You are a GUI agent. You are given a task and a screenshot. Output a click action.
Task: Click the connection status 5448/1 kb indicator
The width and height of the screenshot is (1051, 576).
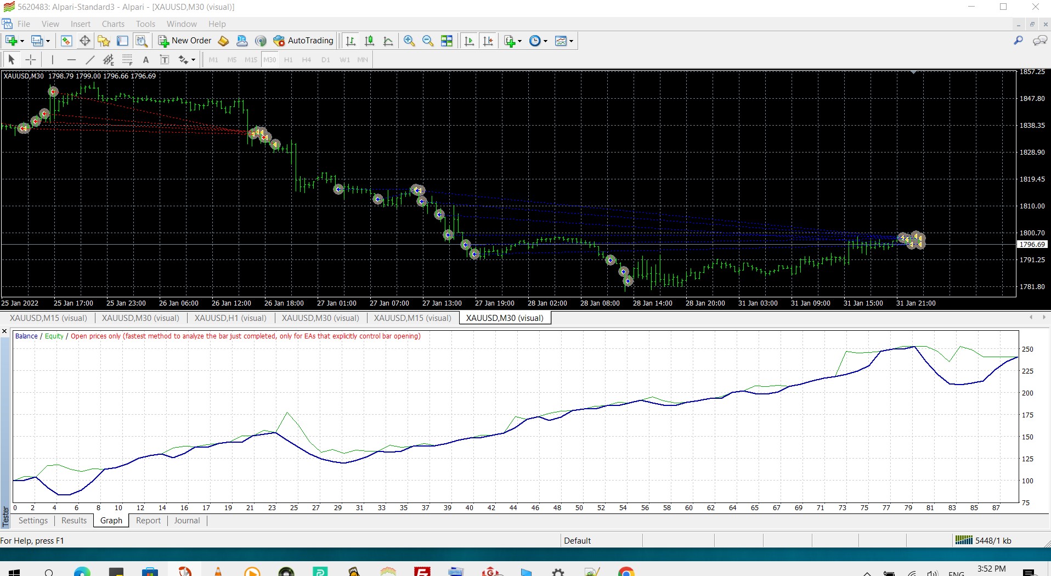(984, 540)
